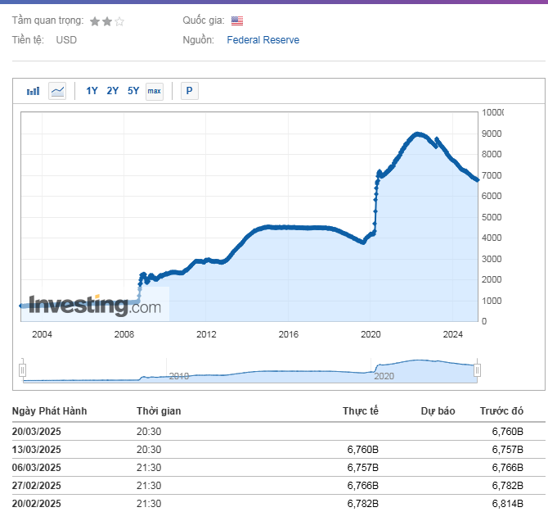
Task: Set chart range to 5Y
Action: tap(133, 91)
